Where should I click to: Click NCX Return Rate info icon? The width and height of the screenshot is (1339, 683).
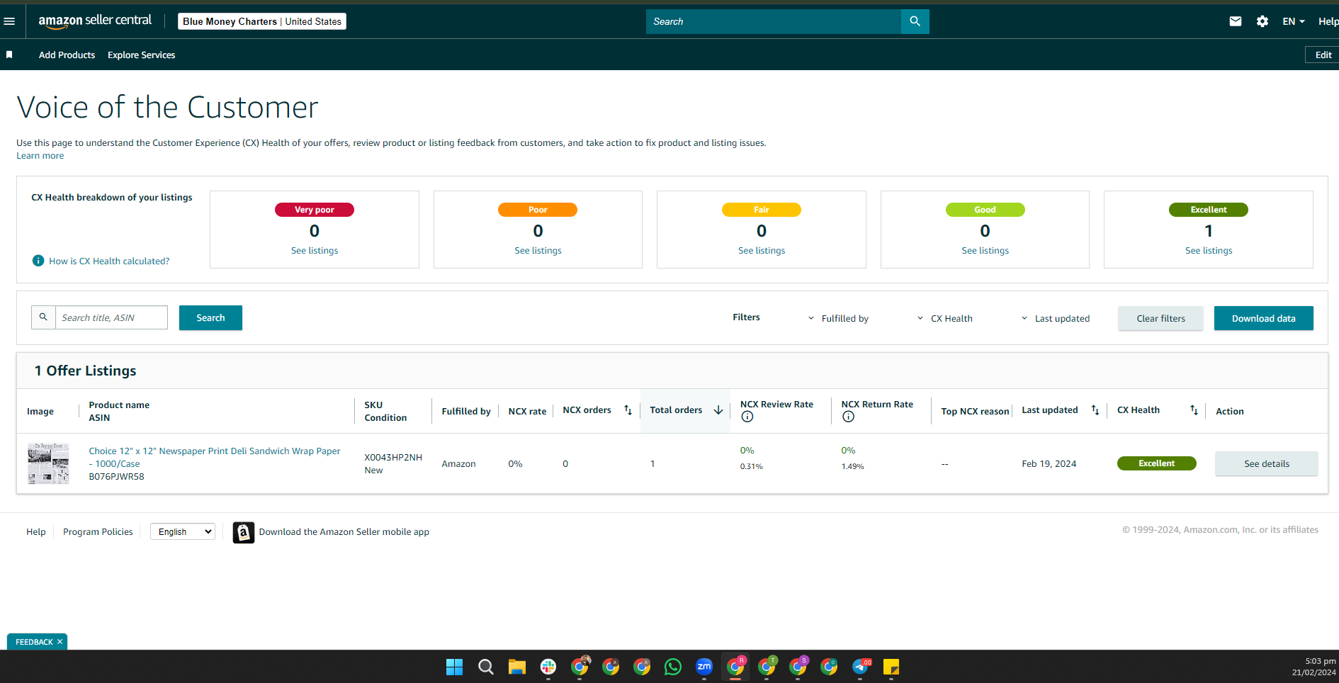(x=848, y=417)
